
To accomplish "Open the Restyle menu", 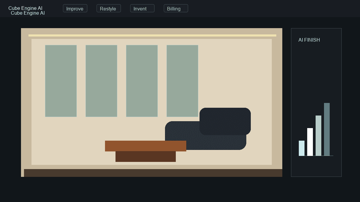I will [x=109, y=8].
